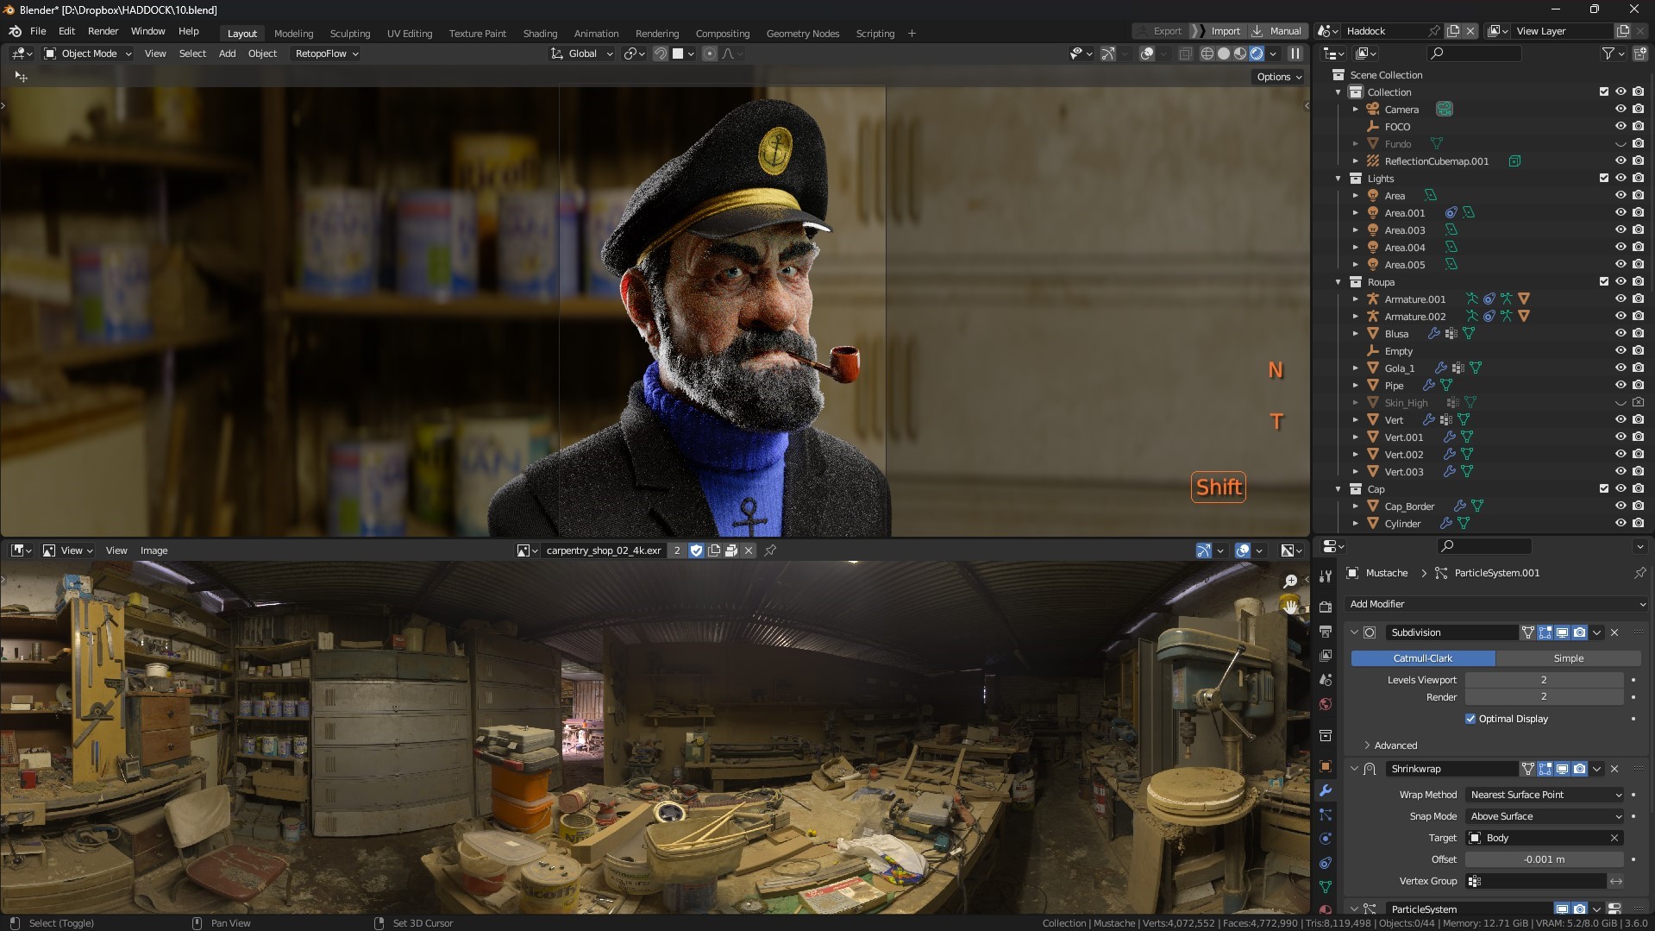
Task: Open the Object Mode dropdown
Action: pyautogui.click(x=88, y=53)
